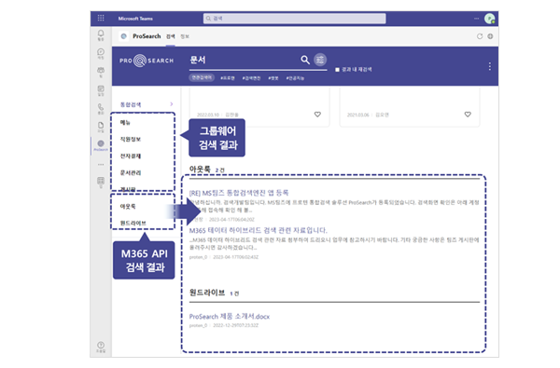
Task: Open the ProSearch 제품 소개서.docx link
Action: (230, 317)
